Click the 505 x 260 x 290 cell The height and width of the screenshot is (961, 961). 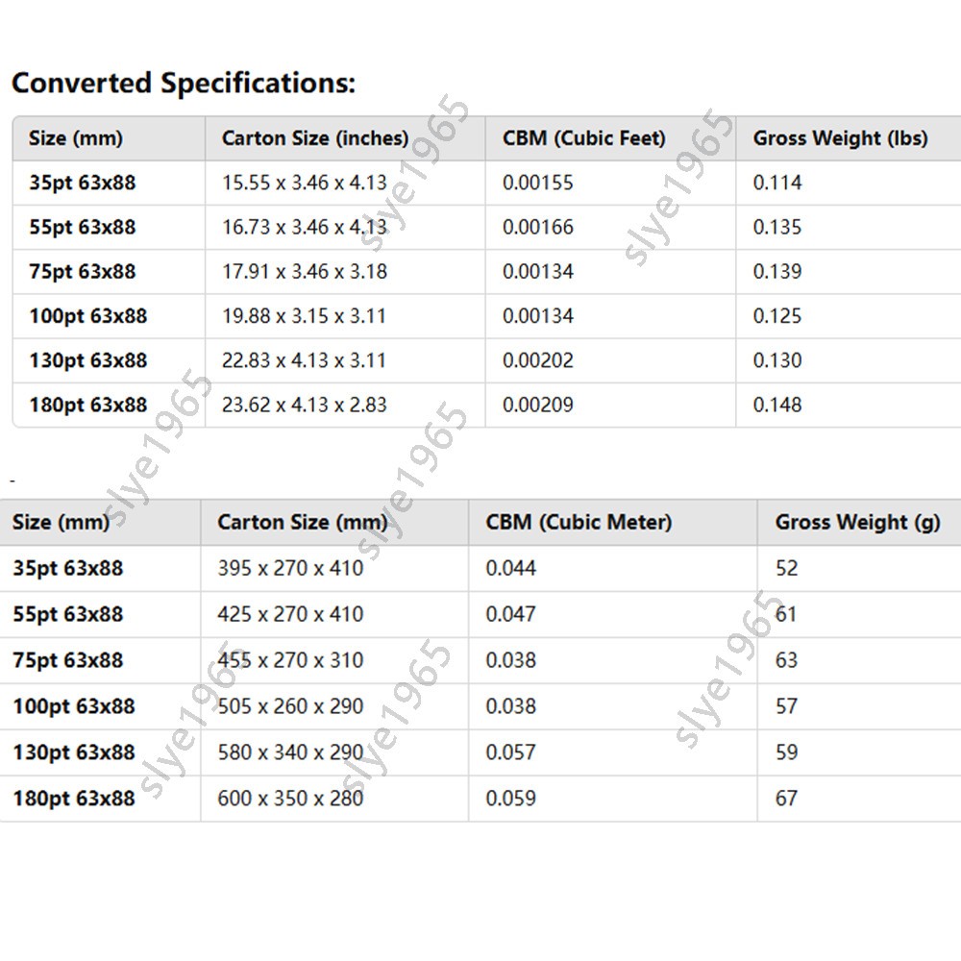coord(290,706)
